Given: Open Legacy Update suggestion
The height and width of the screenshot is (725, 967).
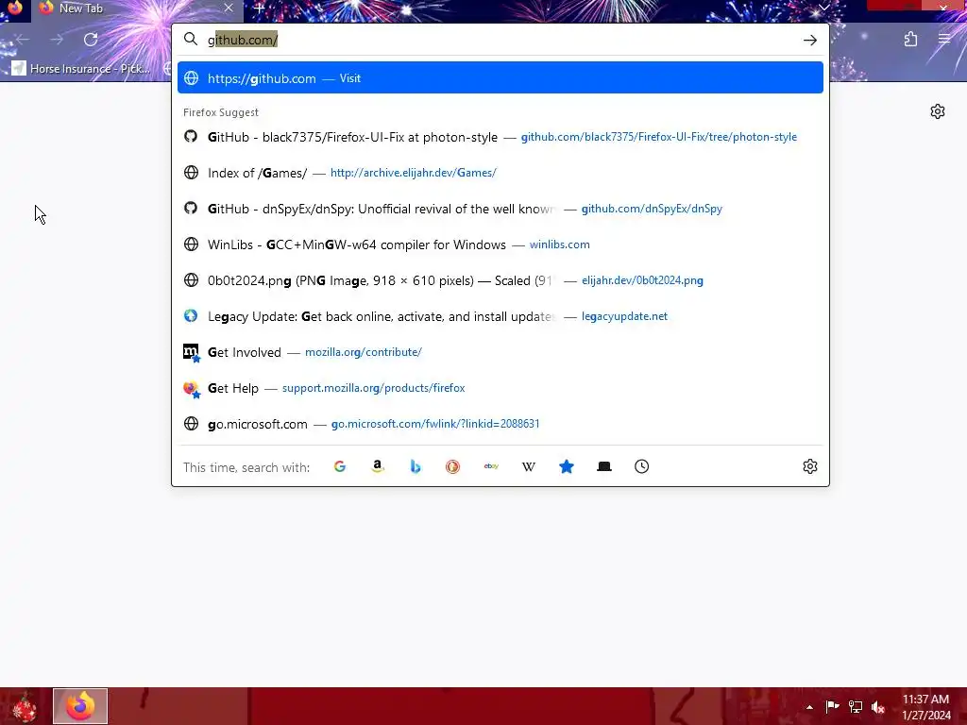Looking at the screenshot, I should (500, 316).
